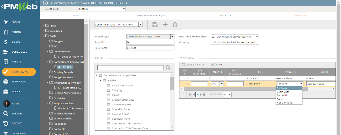Open the AND/OR dropdown in line 2

pos(222,84)
